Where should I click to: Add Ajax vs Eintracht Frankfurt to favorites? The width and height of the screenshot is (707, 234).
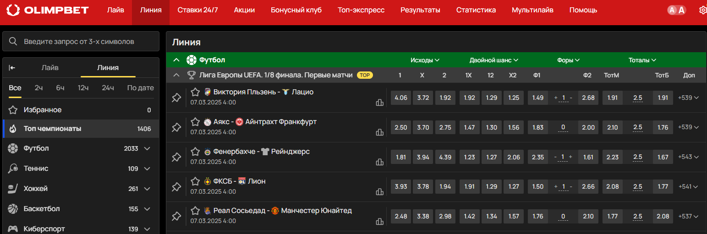(195, 122)
